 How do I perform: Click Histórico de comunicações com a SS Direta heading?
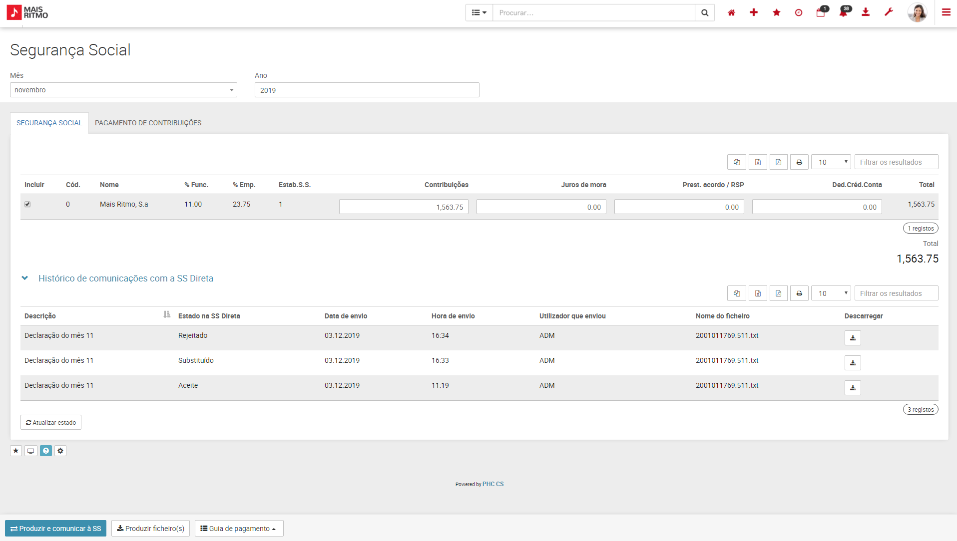(126, 278)
